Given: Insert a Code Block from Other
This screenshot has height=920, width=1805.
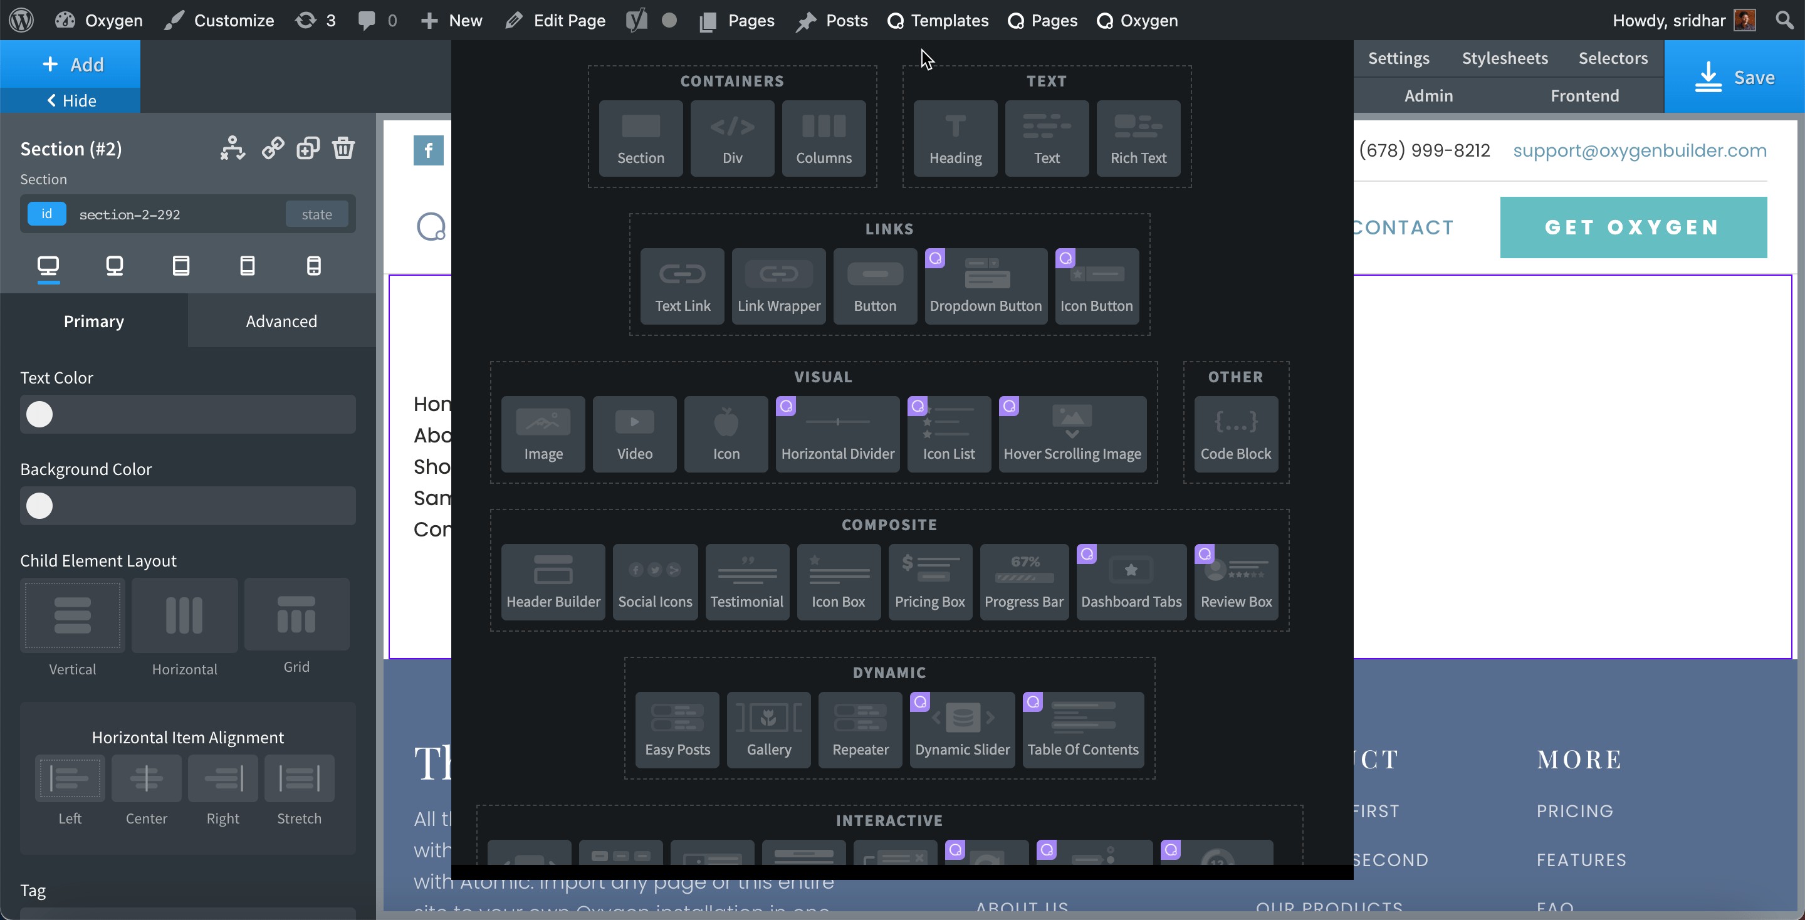Looking at the screenshot, I should click(1235, 434).
